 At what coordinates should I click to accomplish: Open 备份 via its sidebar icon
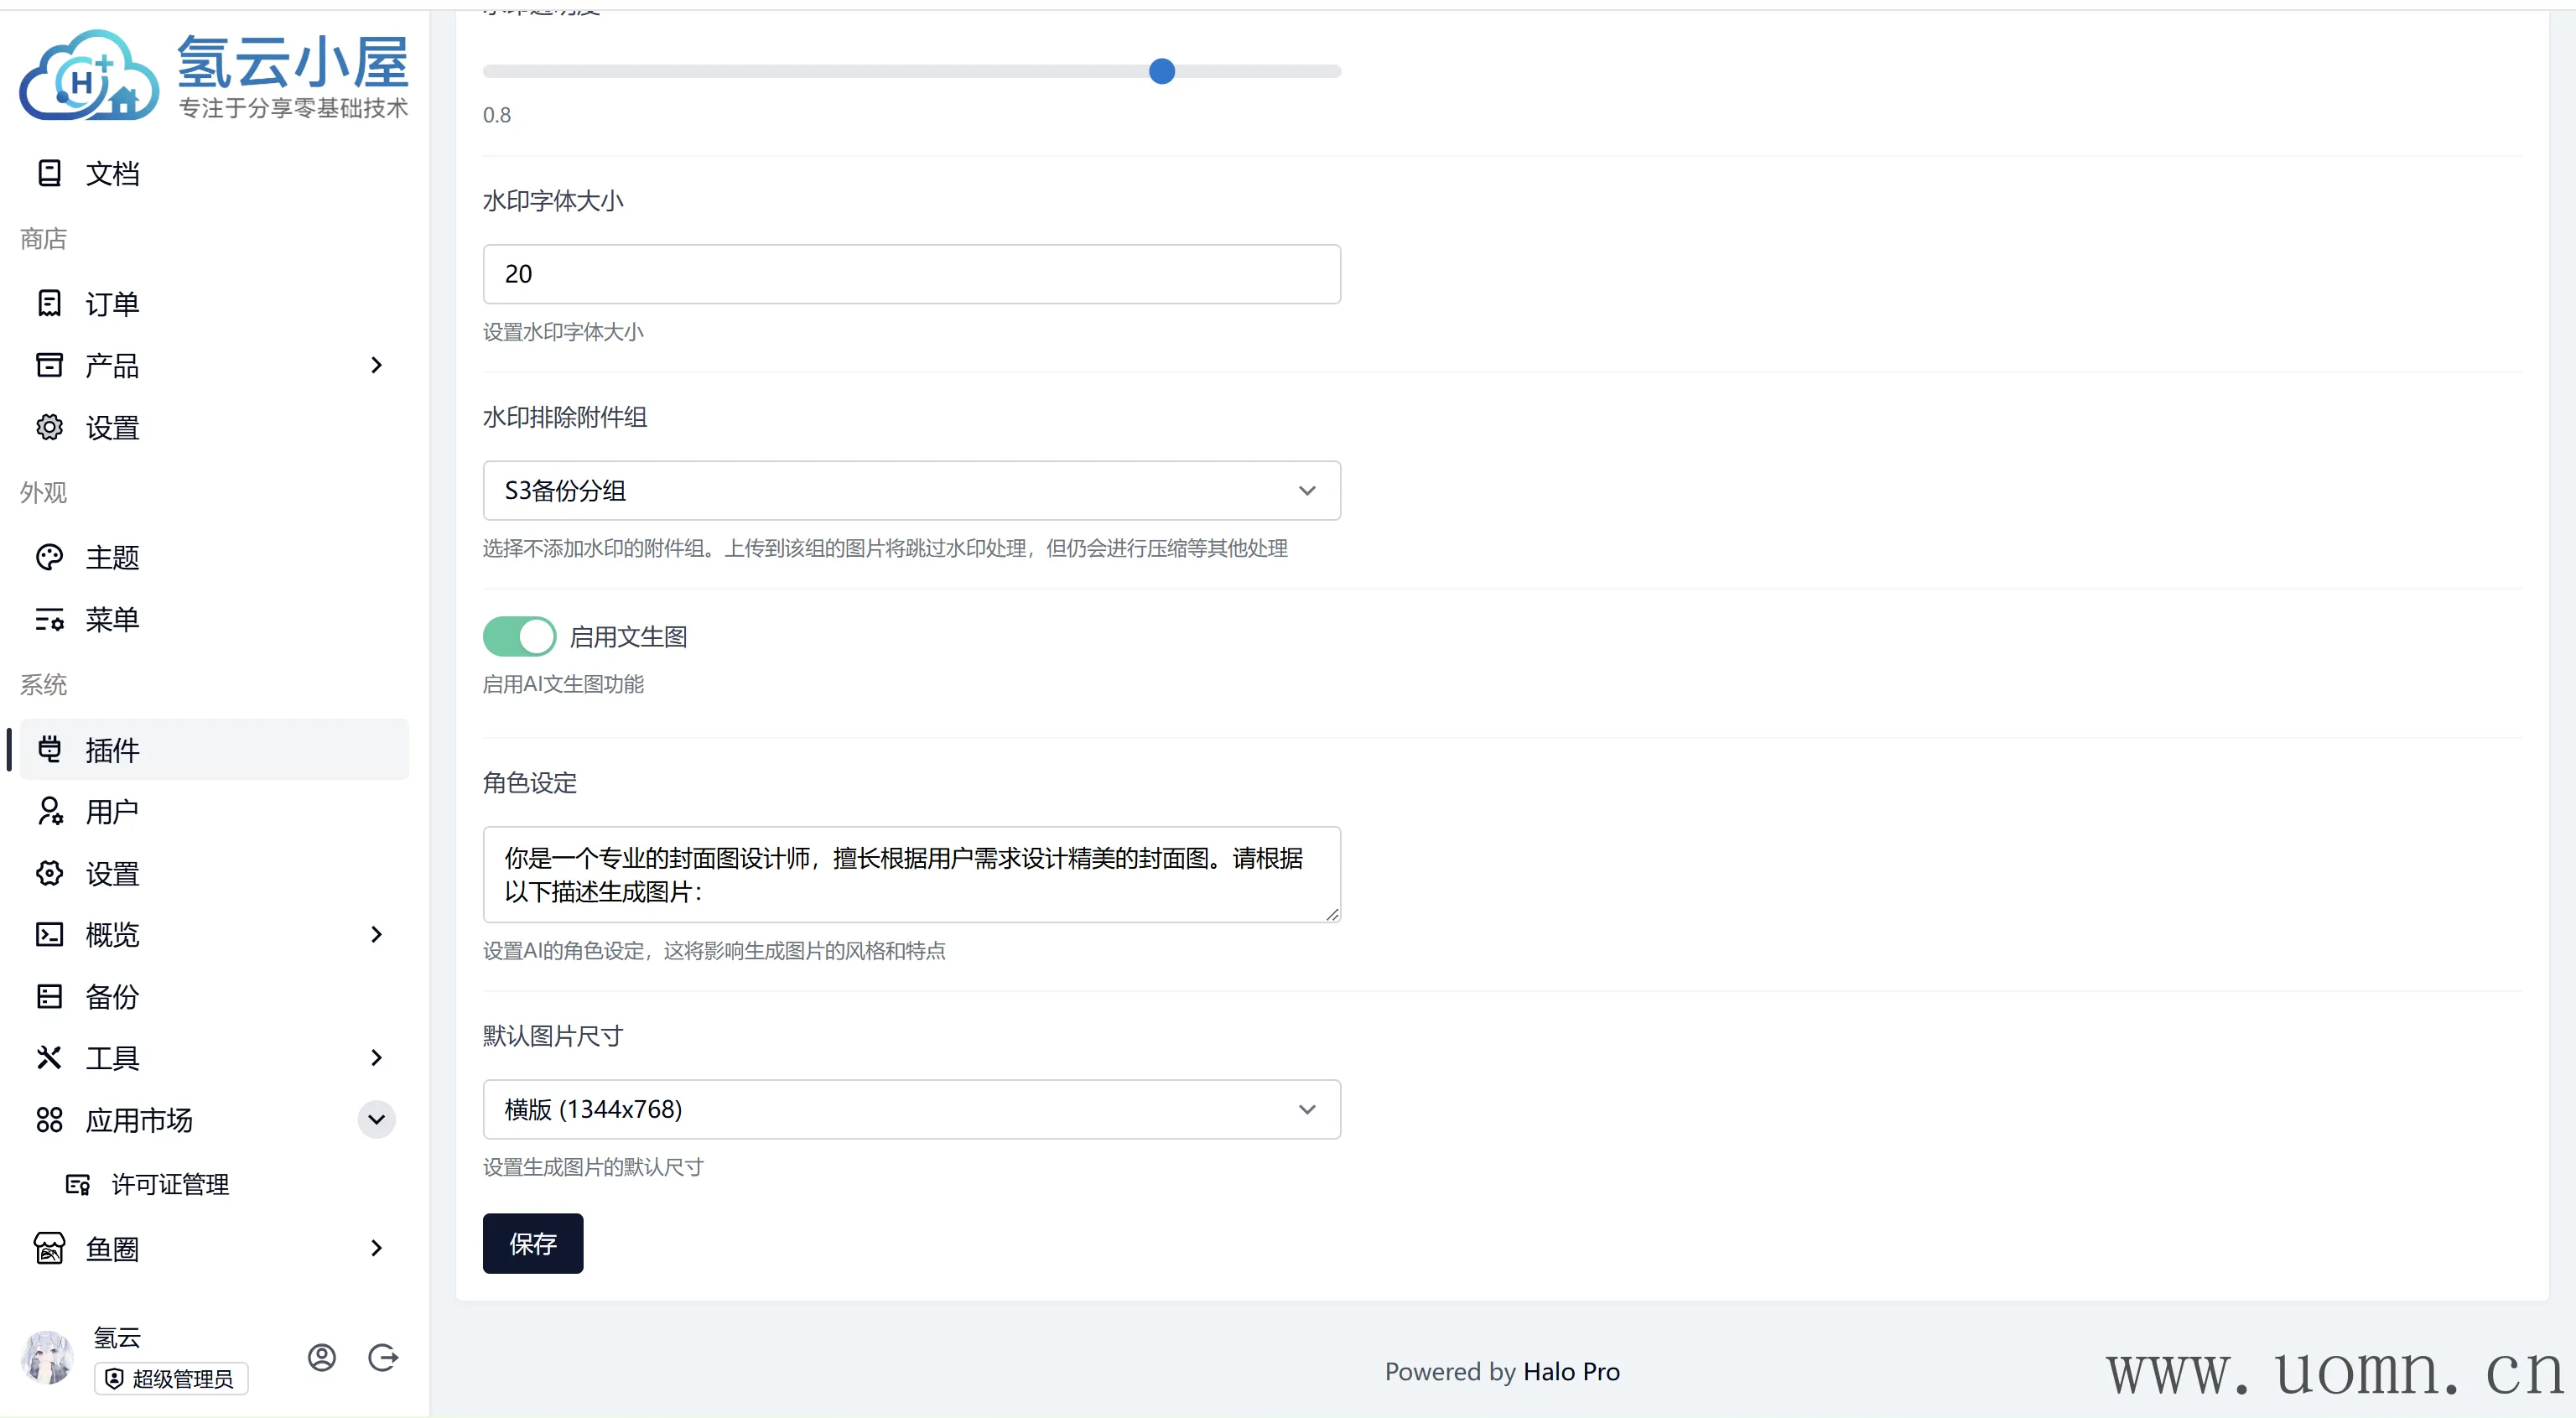[x=49, y=996]
